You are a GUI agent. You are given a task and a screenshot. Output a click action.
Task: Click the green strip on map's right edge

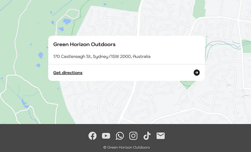(247, 44)
